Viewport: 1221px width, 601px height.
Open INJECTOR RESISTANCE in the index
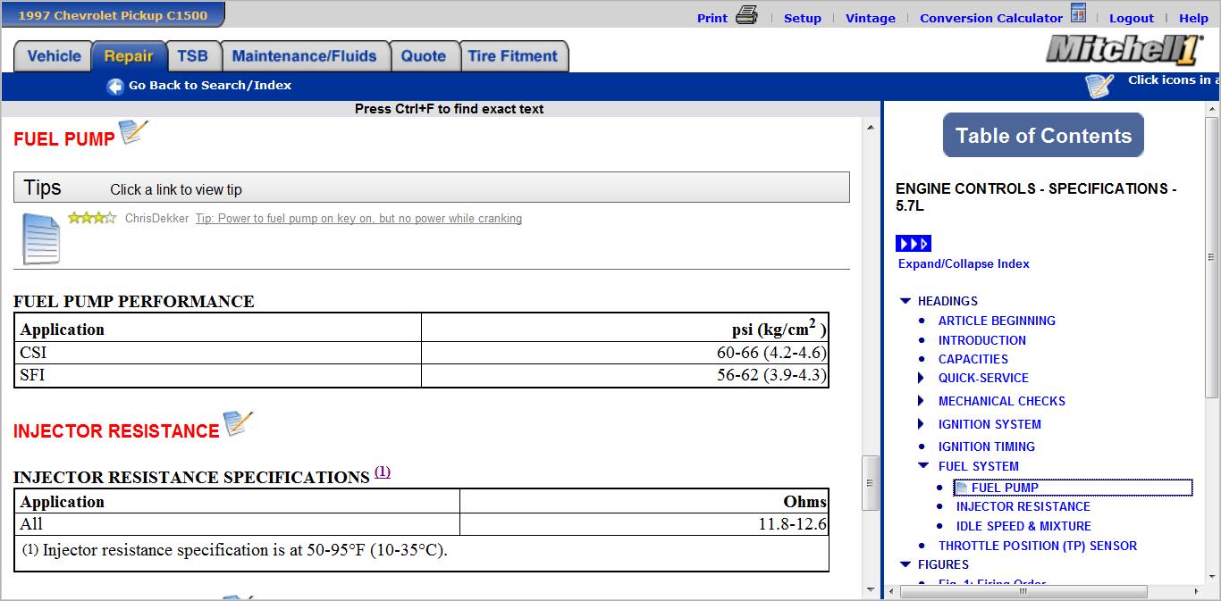tap(1023, 506)
